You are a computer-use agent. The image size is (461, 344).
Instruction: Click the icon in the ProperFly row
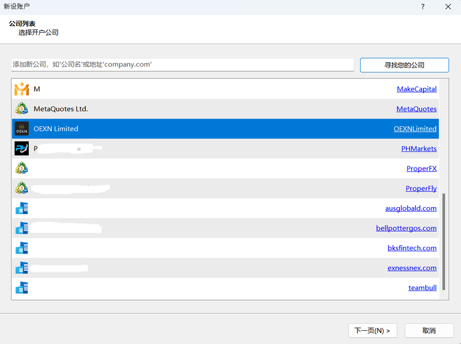pyautogui.click(x=22, y=188)
